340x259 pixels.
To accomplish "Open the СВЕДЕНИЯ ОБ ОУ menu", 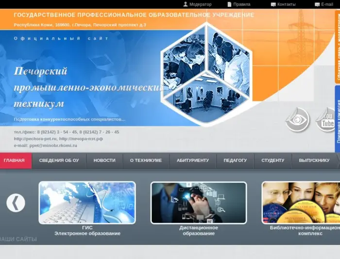I will [59, 161].
